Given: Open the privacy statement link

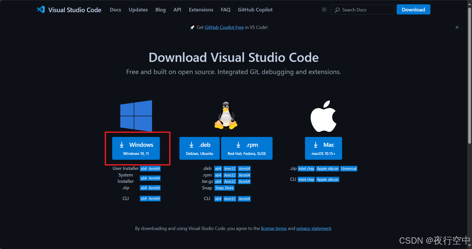Looking at the screenshot, I should [x=314, y=228].
